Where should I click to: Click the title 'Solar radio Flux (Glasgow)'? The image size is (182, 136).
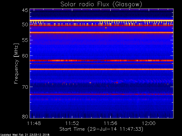[101, 5]
